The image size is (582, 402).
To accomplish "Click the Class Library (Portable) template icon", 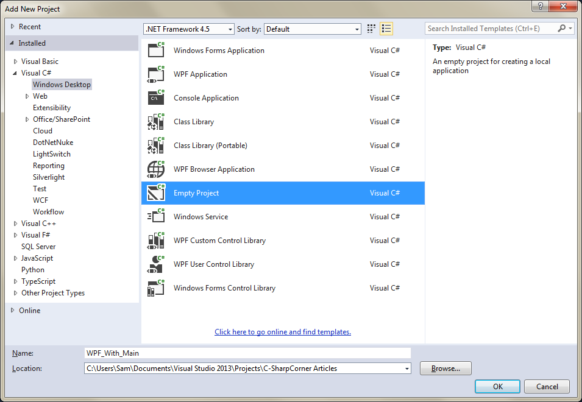I will tap(156, 146).
